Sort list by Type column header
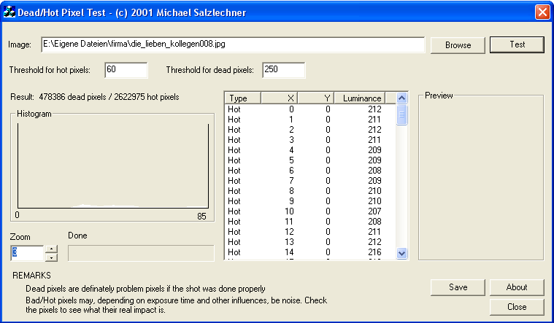 [x=242, y=98]
